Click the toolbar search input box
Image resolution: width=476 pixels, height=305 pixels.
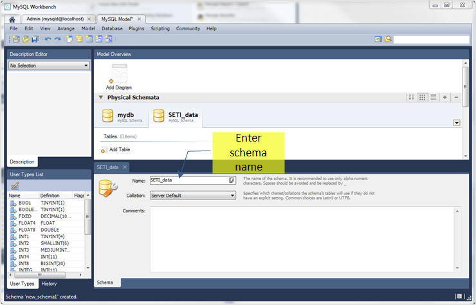[431, 39]
